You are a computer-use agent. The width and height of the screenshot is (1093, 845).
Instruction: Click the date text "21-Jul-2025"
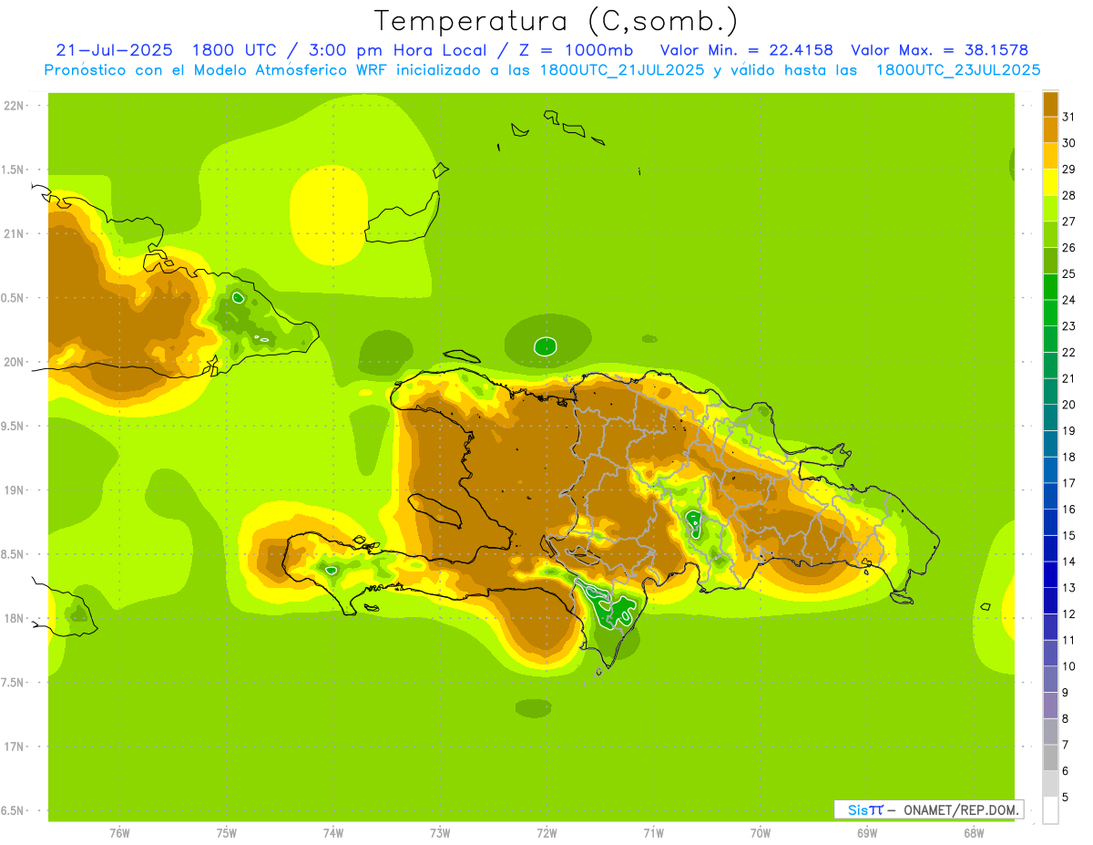click(117, 49)
